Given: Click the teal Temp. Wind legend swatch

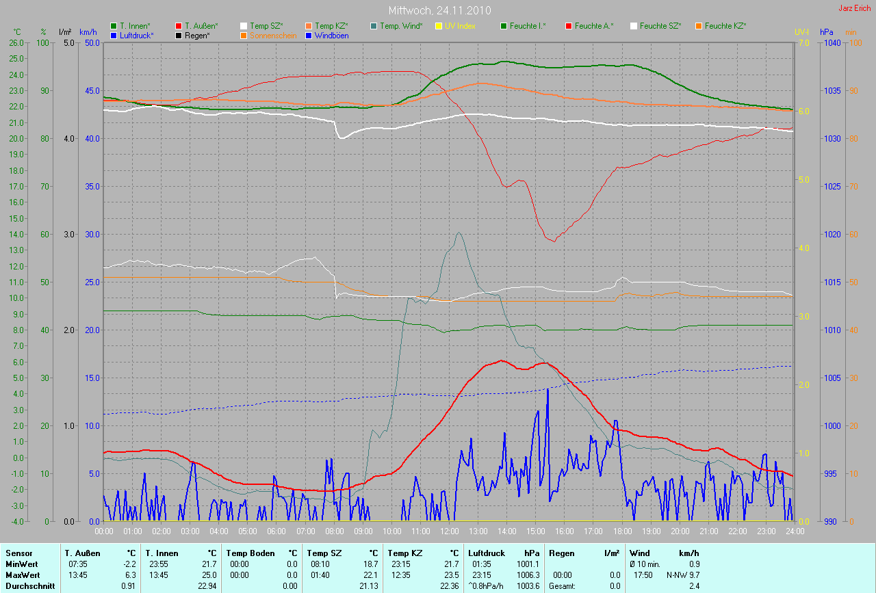Looking at the screenshot, I should tap(374, 26).
